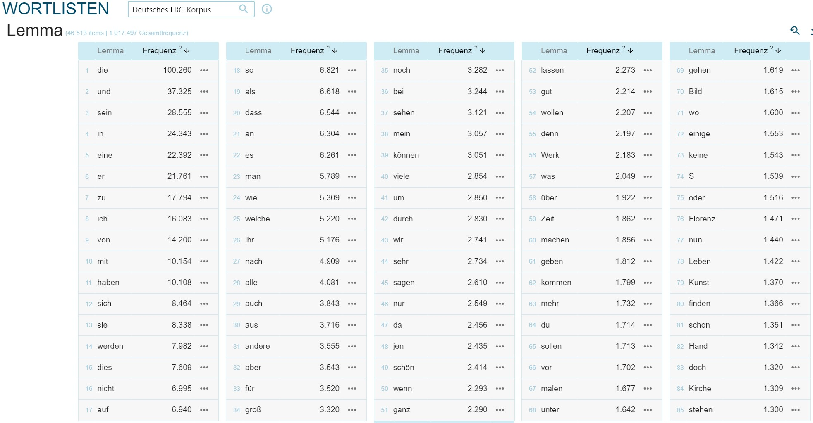
Task: Open the three-dot menu for 'dass'
Action: [x=352, y=113]
